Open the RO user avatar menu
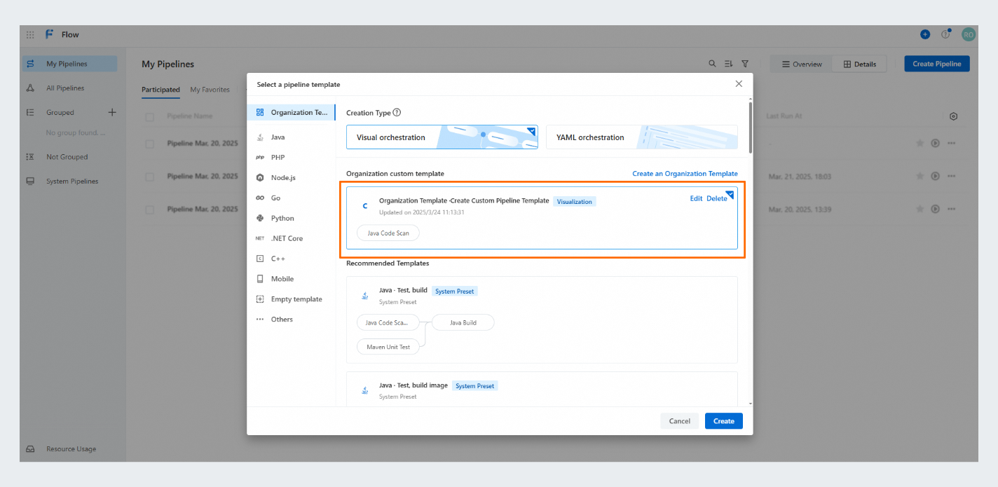Viewport: 998px width, 487px height. pos(969,34)
